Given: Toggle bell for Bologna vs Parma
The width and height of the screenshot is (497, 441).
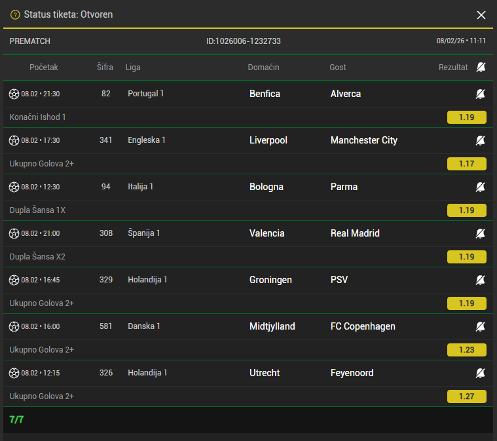Looking at the screenshot, I should [x=481, y=187].
